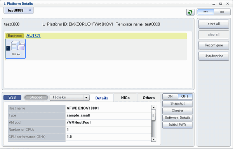
Task: Click the details scrollbar thumb
Action: 154,115
